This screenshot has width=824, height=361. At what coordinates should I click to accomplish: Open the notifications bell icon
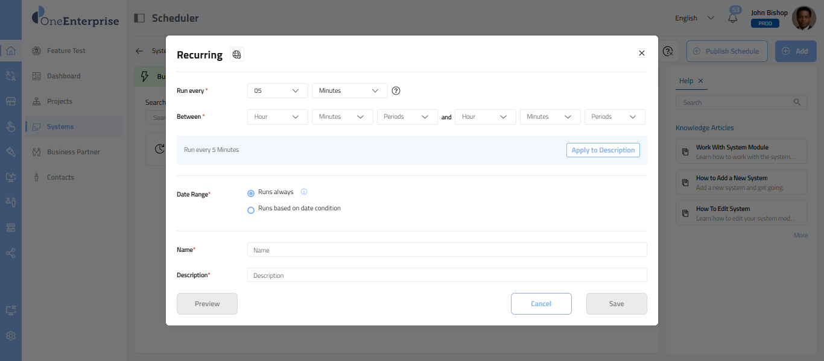(733, 18)
